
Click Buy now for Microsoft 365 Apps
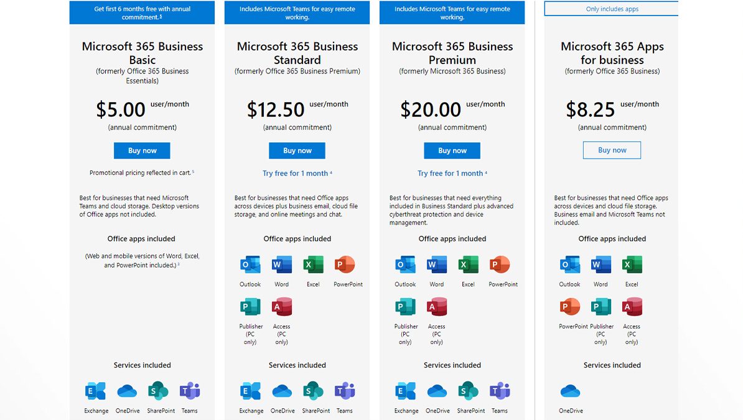click(x=612, y=150)
